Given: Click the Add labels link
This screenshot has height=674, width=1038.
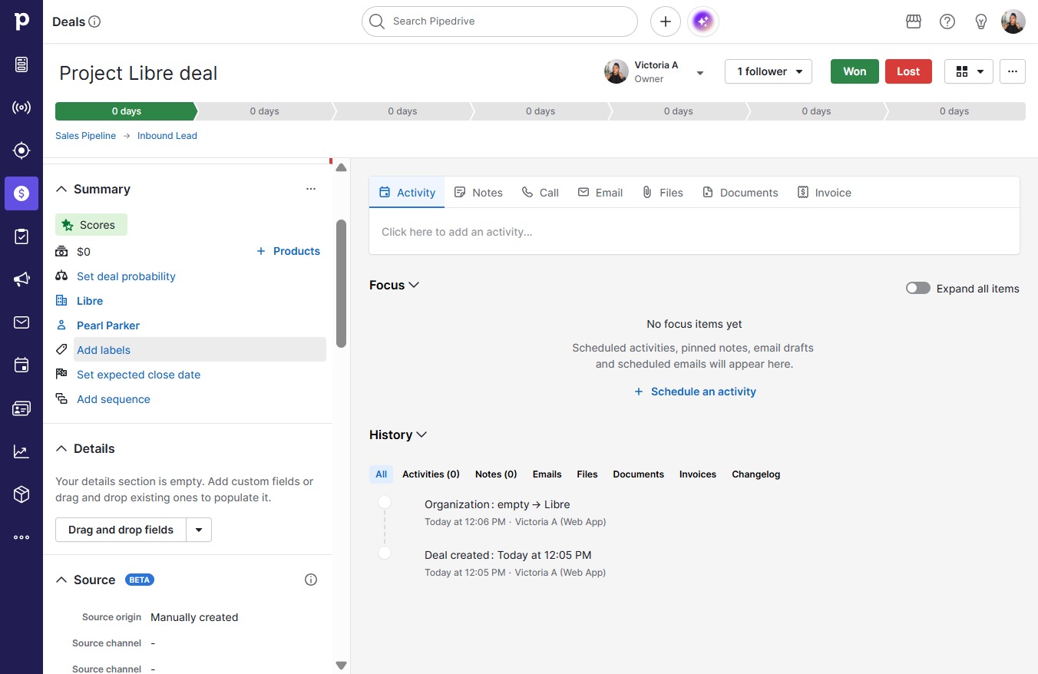Looking at the screenshot, I should tap(104, 350).
